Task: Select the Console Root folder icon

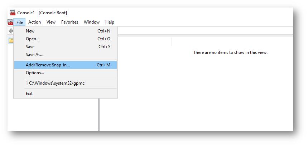Action: 11,40
